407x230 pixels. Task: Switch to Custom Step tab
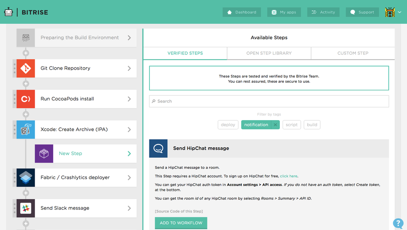point(353,53)
